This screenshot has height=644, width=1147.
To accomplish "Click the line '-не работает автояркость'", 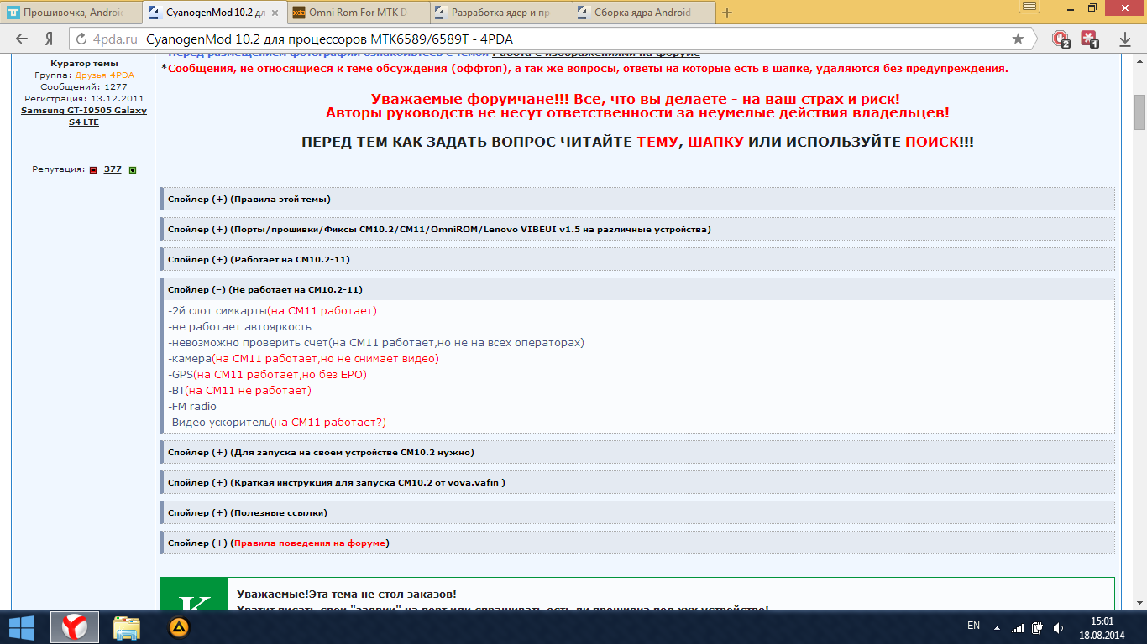I will click(240, 326).
